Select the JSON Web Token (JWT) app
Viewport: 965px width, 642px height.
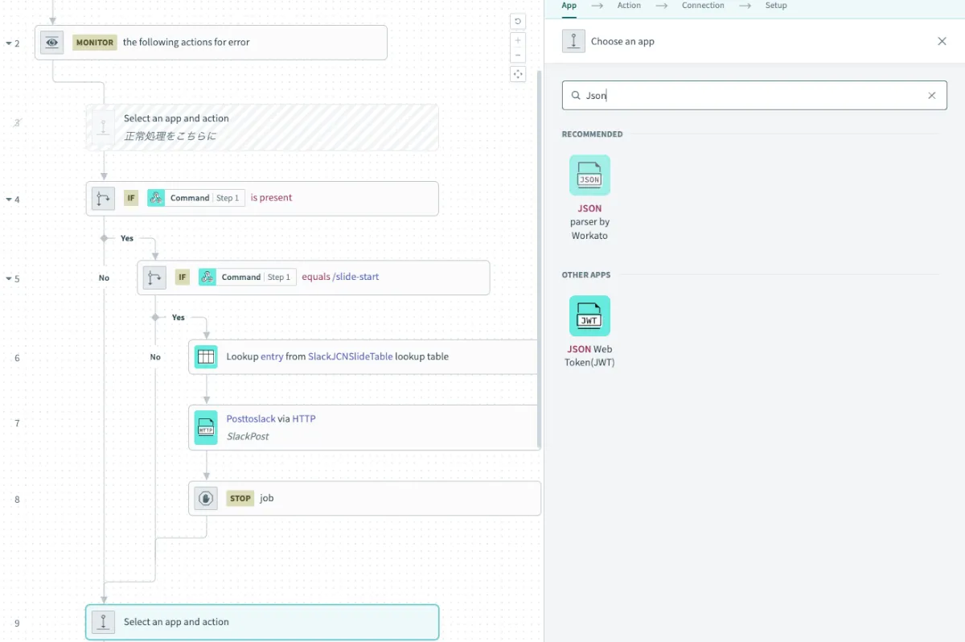coord(589,331)
